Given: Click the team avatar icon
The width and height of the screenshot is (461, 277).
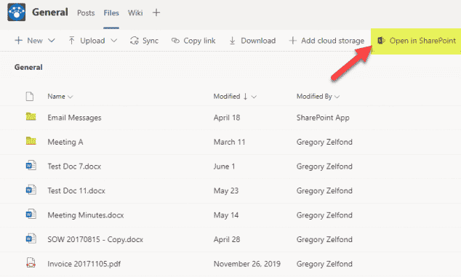Looking at the screenshot, I should point(17,12).
